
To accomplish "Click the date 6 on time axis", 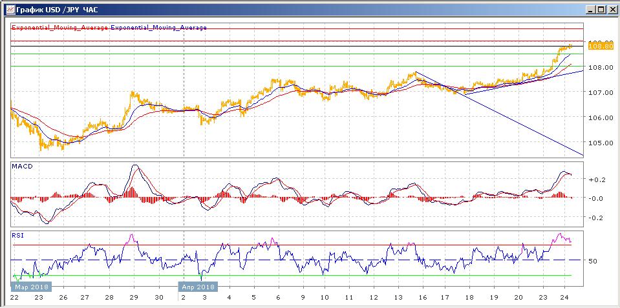I will click(279, 298).
